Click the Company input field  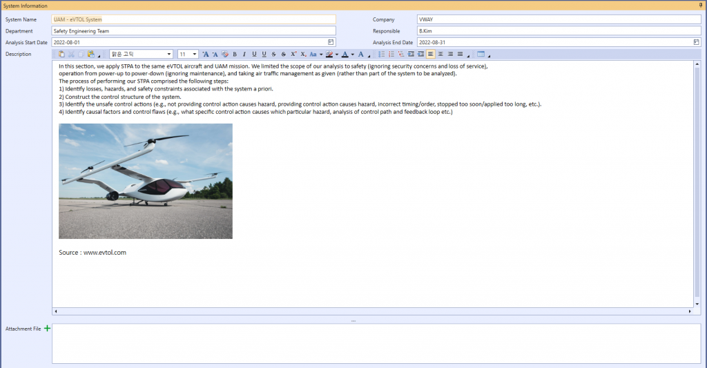point(559,19)
